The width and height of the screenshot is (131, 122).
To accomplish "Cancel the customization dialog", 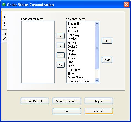I will click(99, 111).
